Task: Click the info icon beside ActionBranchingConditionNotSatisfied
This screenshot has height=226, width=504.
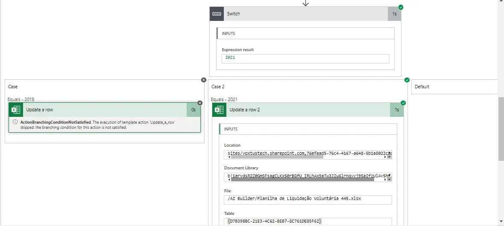Action: pyautogui.click(x=15, y=122)
